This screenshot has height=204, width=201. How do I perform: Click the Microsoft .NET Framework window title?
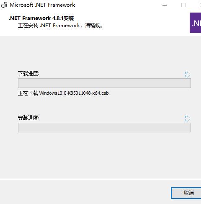pos(42,5)
